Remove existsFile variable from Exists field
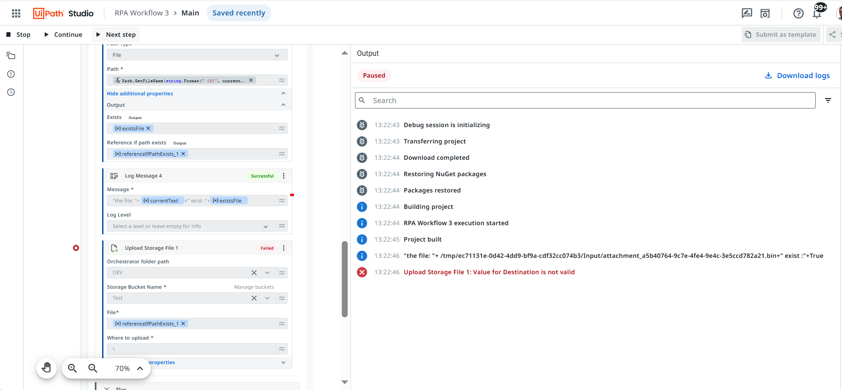The height and width of the screenshot is (390, 842). click(x=148, y=128)
